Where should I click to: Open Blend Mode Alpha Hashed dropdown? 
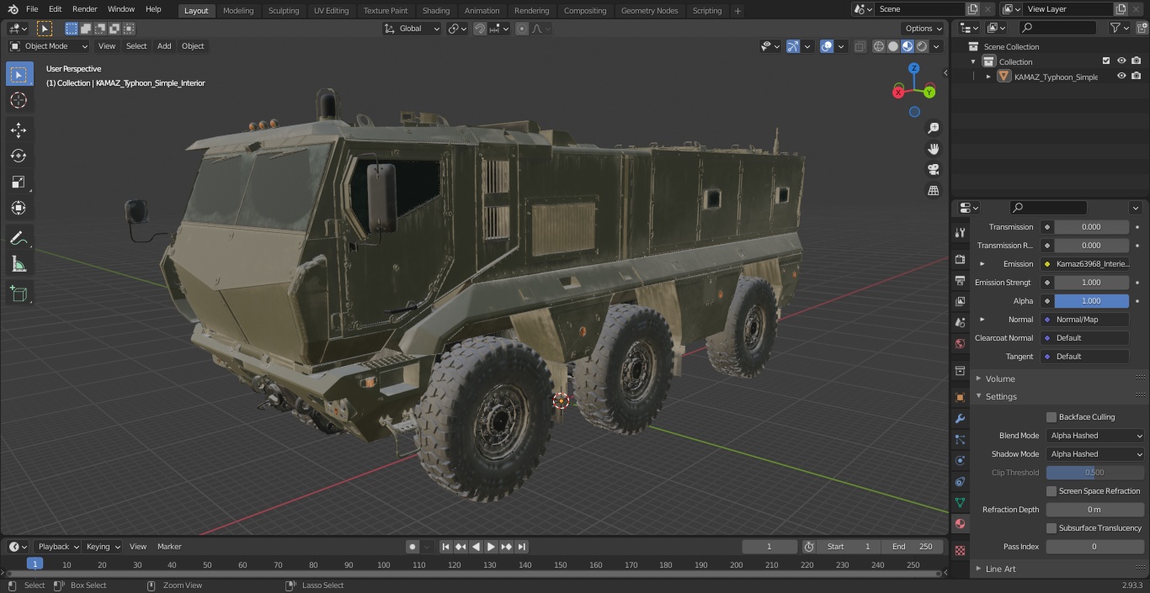tap(1095, 436)
